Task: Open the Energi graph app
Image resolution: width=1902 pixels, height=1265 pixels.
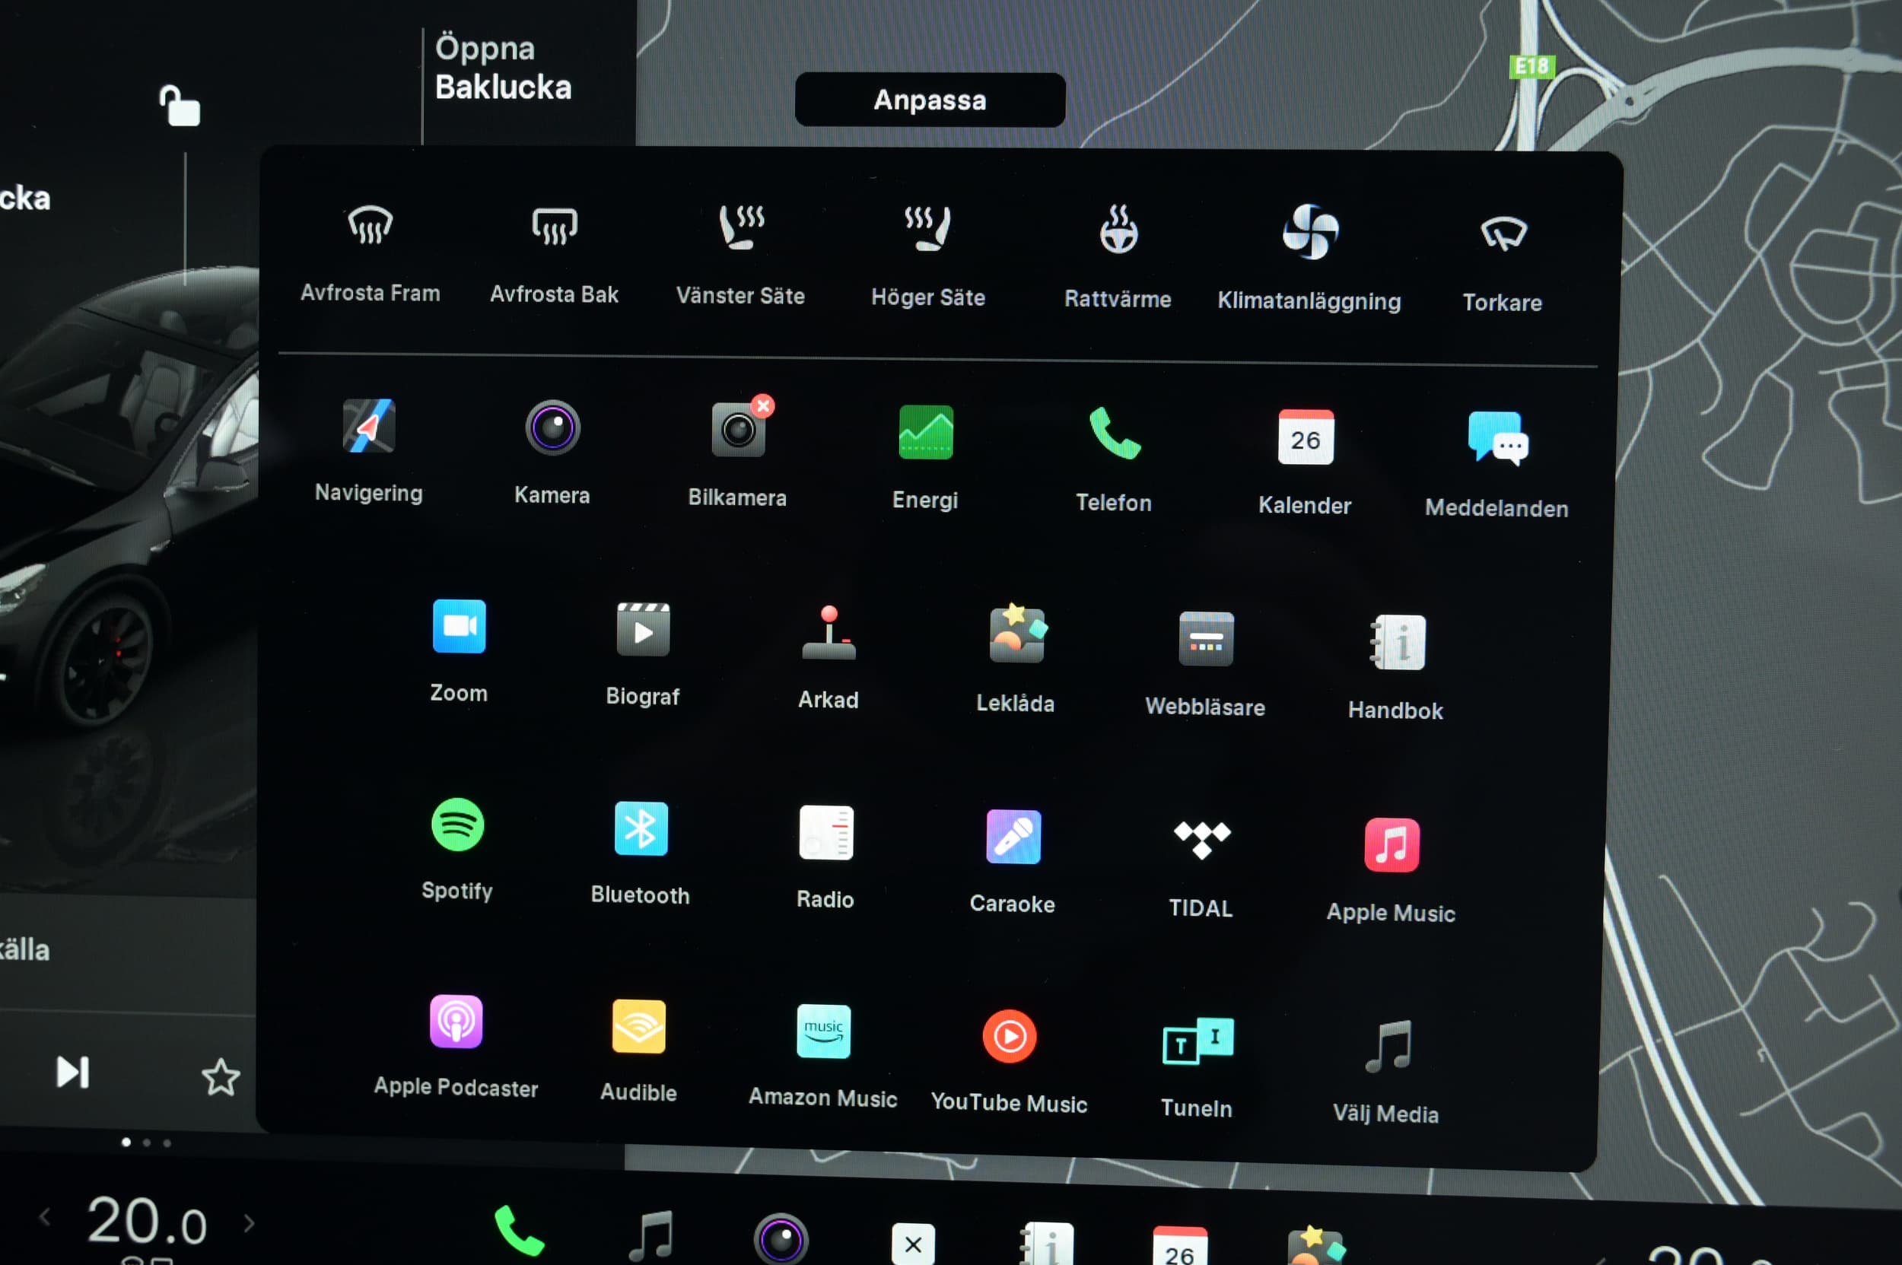Action: pos(926,458)
